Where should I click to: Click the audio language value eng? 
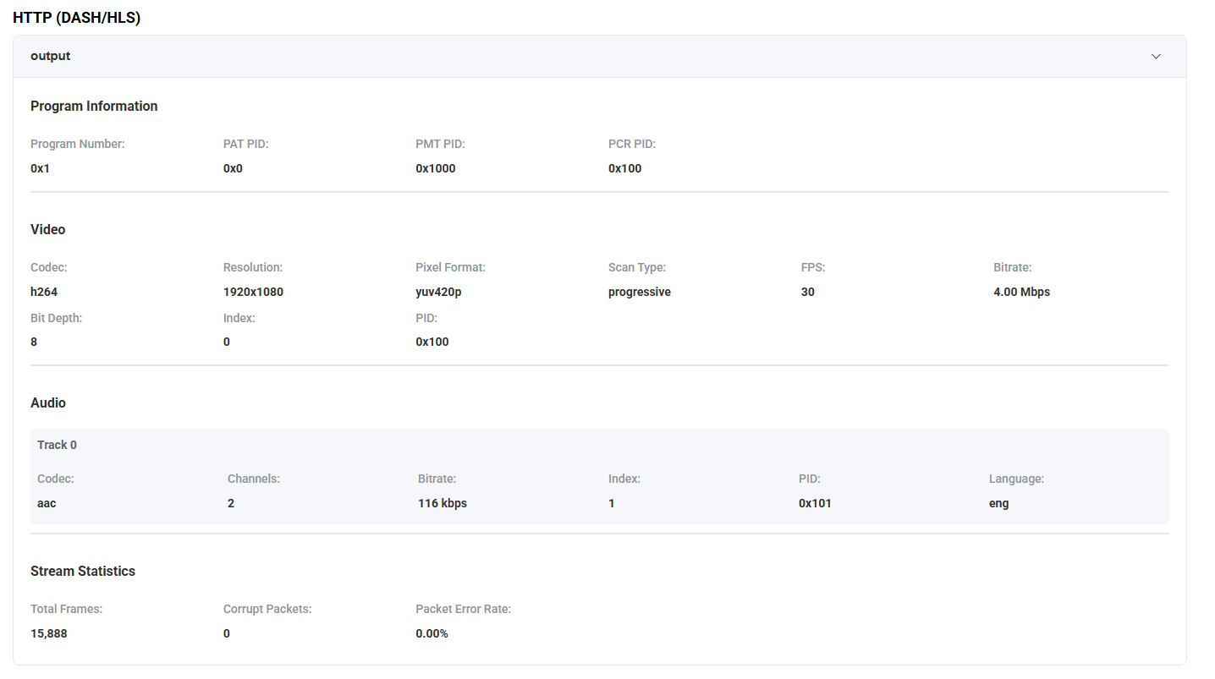pyautogui.click(x=998, y=503)
